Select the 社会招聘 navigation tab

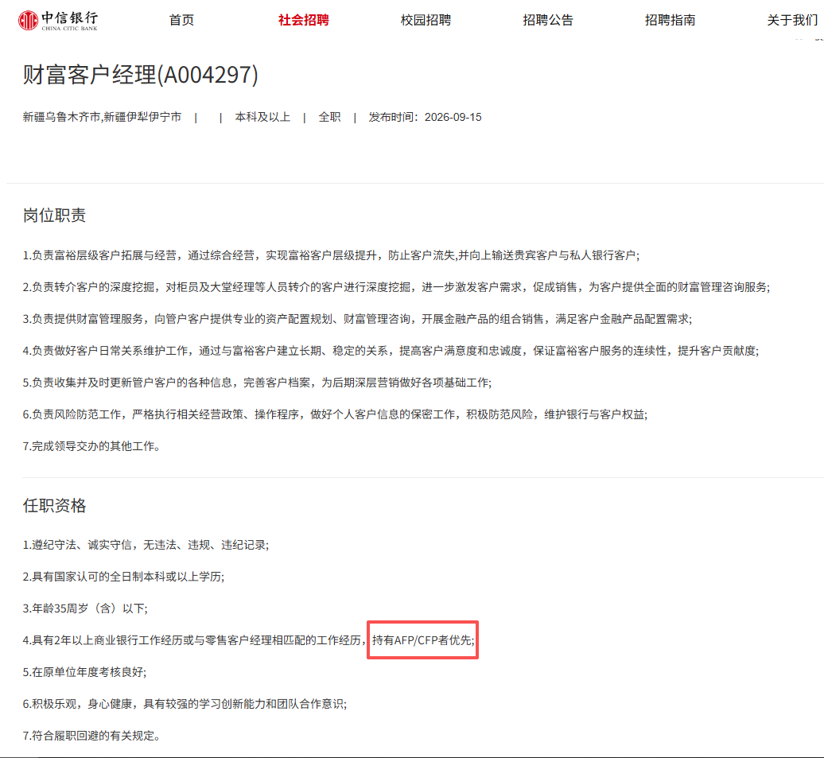[x=304, y=21]
